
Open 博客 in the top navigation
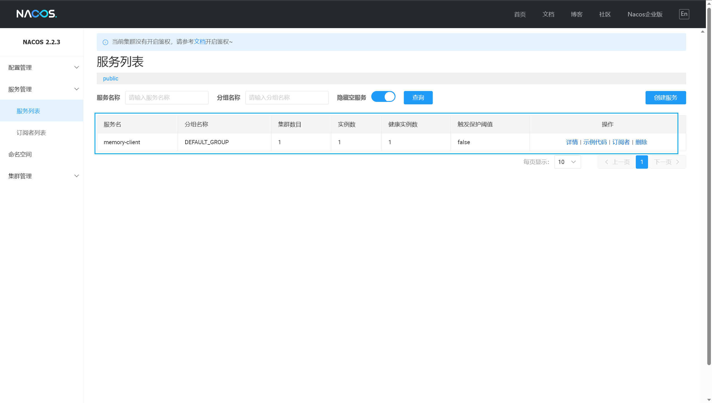[x=577, y=14]
